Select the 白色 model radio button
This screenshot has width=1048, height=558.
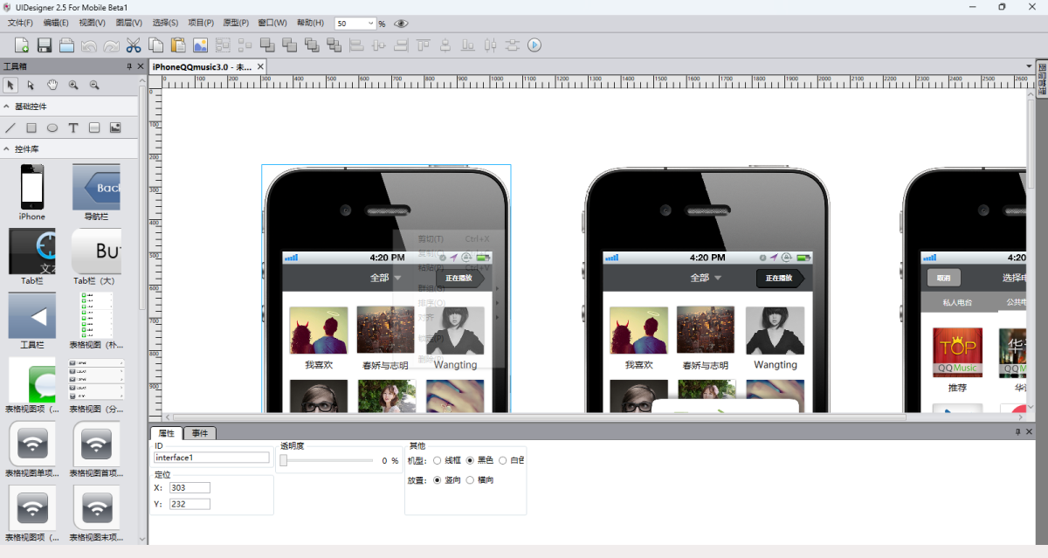click(502, 460)
